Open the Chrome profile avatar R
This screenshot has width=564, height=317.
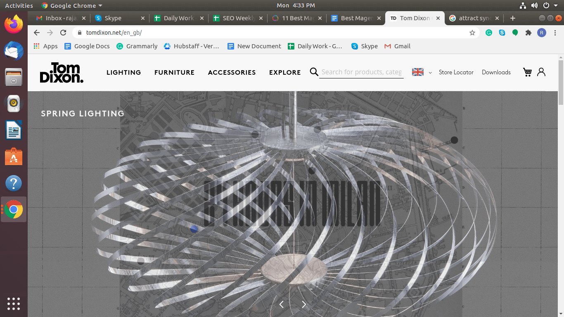(542, 33)
